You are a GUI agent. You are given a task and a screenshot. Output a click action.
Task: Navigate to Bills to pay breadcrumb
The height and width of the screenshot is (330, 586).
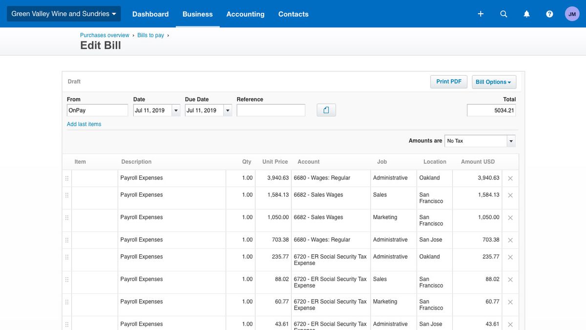point(150,35)
